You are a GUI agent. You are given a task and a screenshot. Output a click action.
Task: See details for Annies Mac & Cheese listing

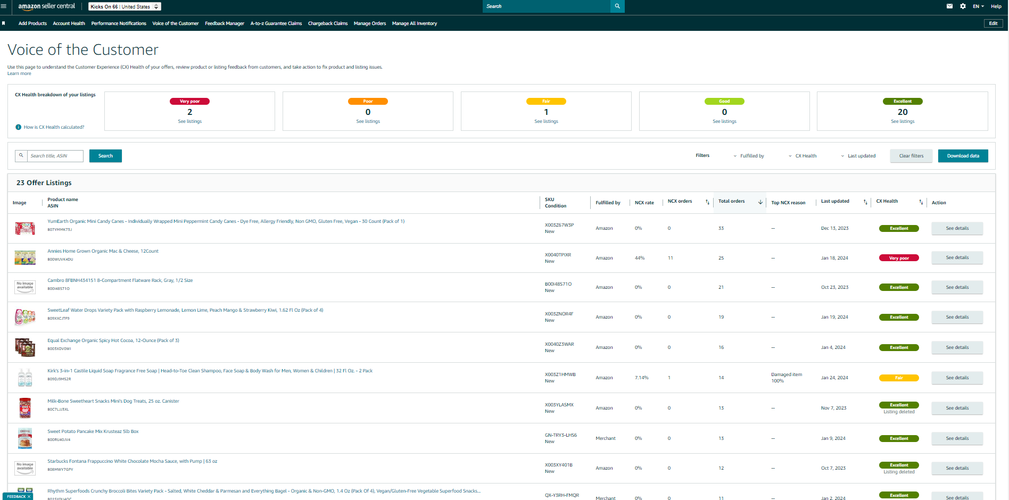click(x=957, y=257)
